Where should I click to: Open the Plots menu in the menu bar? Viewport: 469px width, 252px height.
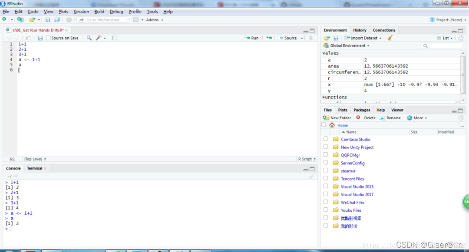pyautogui.click(x=63, y=12)
